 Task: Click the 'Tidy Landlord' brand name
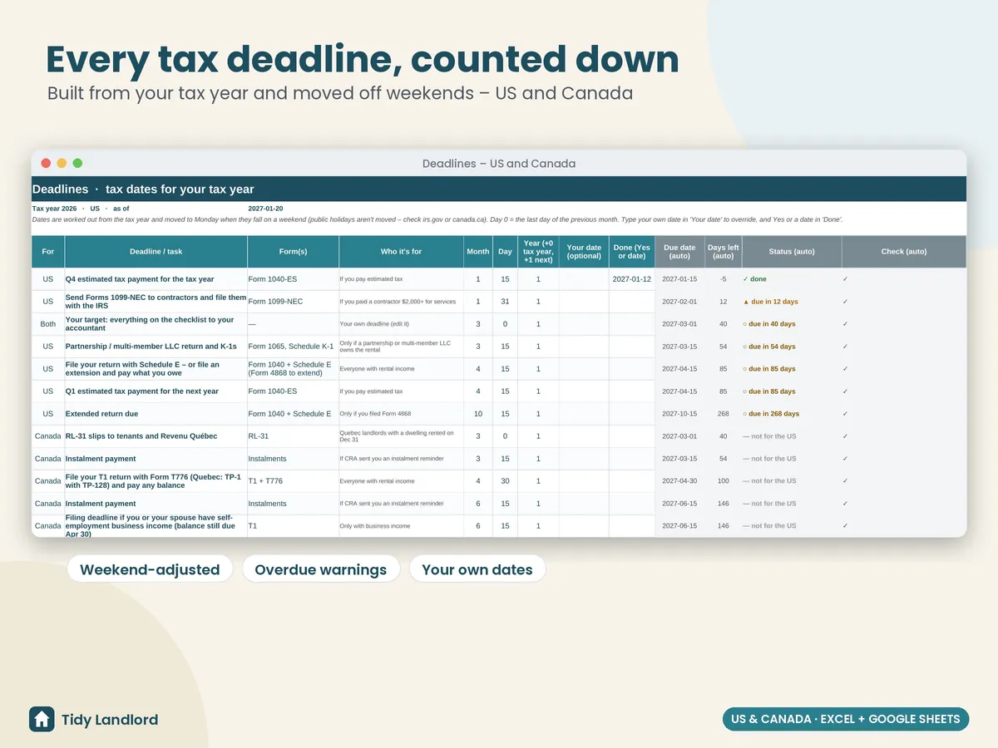click(x=110, y=720)
